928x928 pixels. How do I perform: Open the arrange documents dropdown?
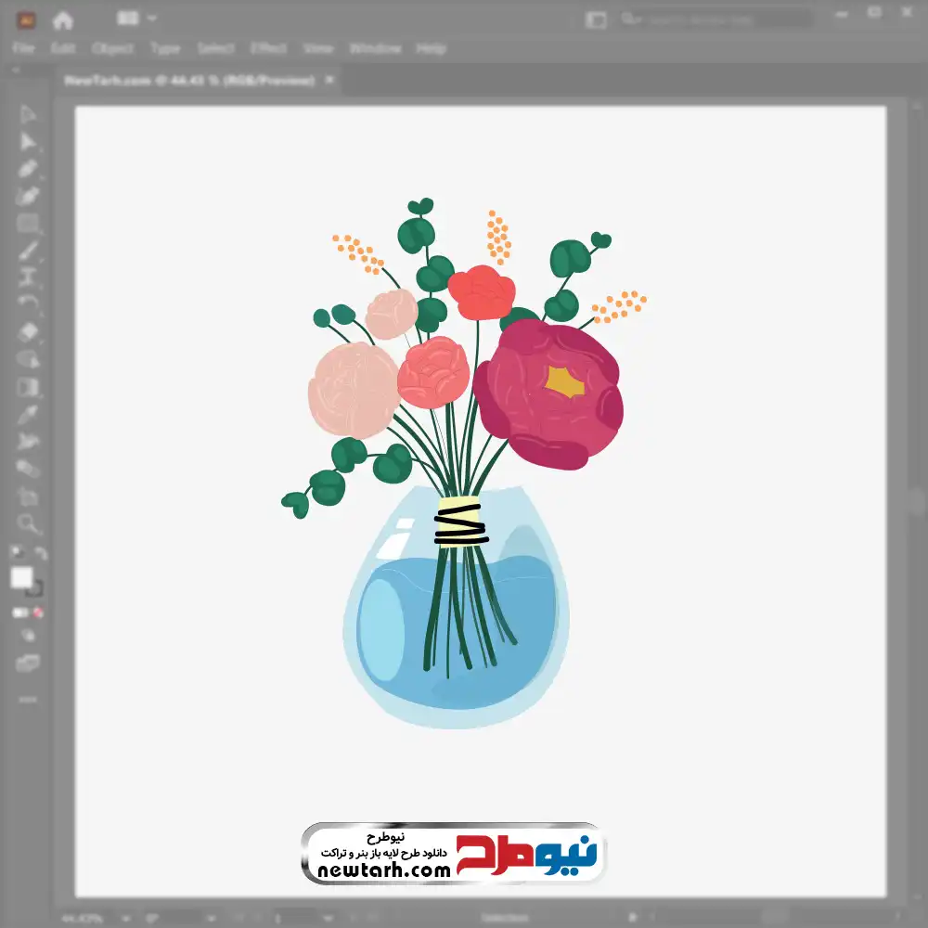click(135, 19)
